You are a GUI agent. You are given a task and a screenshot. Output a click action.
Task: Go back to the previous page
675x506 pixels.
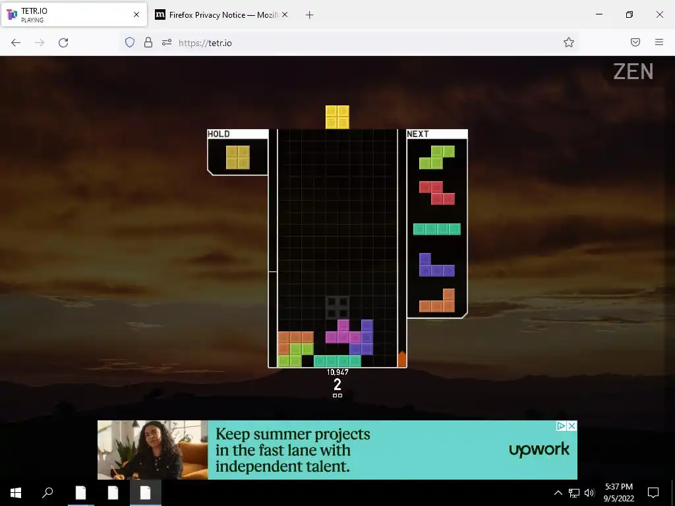click(16, 43)
